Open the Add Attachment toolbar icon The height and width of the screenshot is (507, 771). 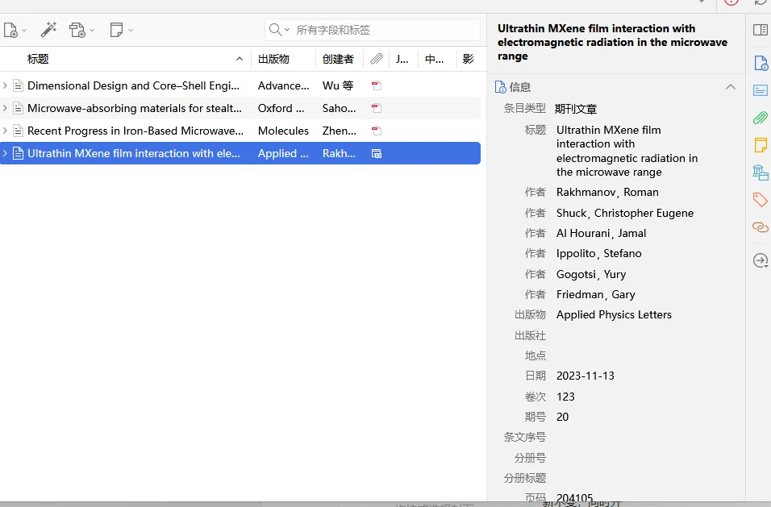(x=81, y=30)
